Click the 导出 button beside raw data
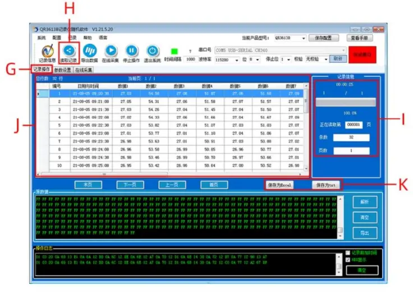Image resolution: width=413 pixels, height=295 pixels. point(365,233)
